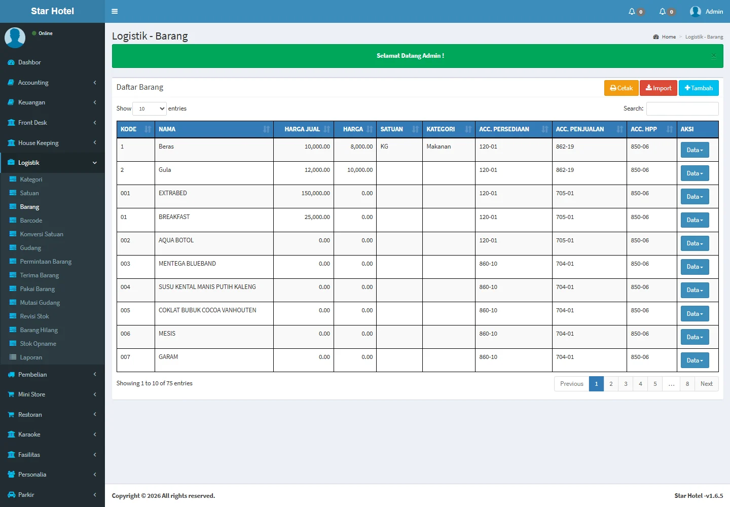Open the second notification bell icon

tap(662, 11)
